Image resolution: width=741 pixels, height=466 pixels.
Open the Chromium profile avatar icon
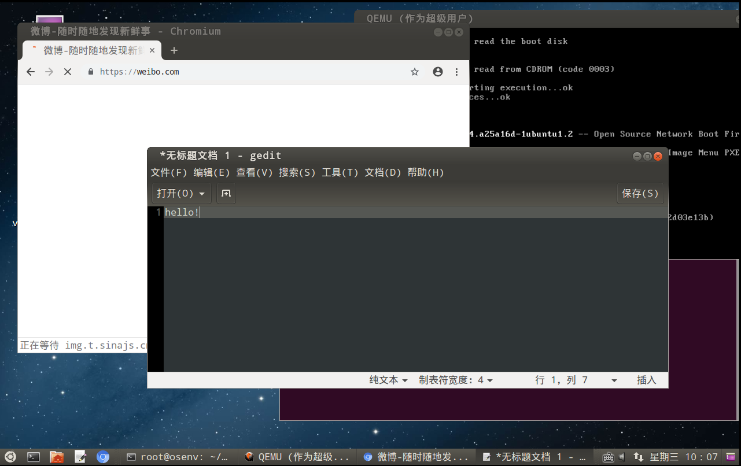[x=437, y=72]
